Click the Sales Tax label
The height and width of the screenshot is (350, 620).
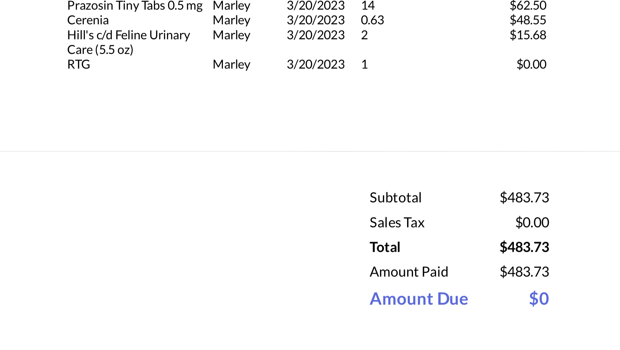click(397, 222)
